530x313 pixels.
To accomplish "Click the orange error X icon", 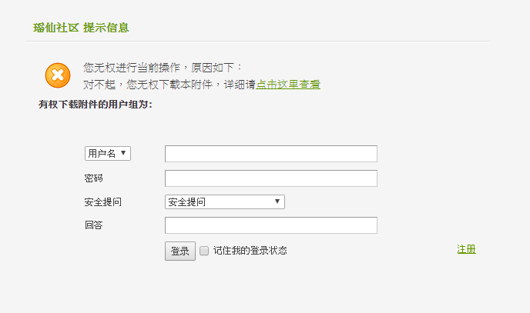I will point(58,75).
